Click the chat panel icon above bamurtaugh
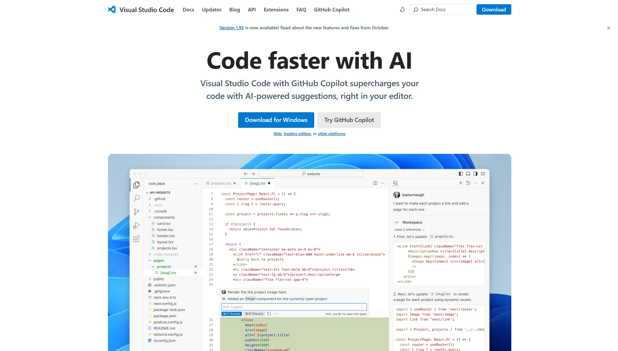Viewport: 618px width, 351px height. [396, 183]
